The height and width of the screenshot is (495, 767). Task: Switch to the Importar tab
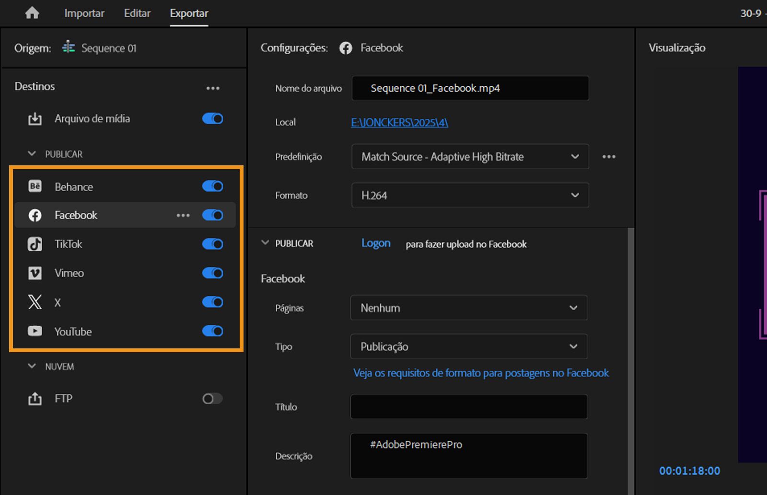[84, 13]
